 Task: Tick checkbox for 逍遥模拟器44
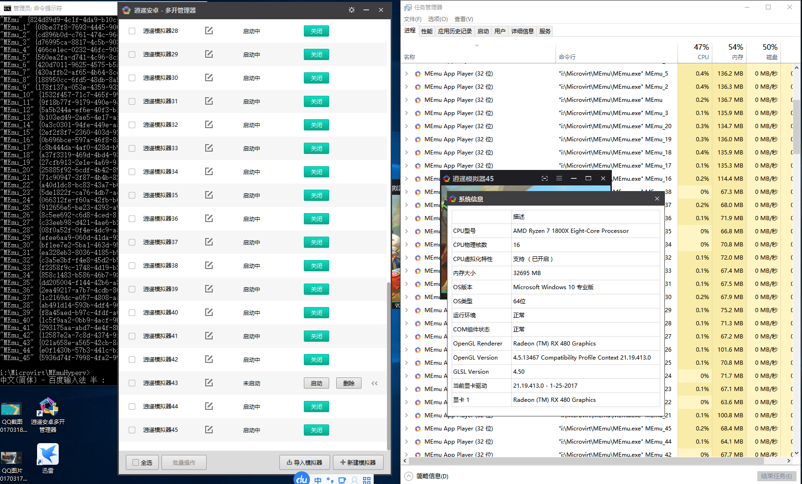pyautogui.click(x=132, y=407)
